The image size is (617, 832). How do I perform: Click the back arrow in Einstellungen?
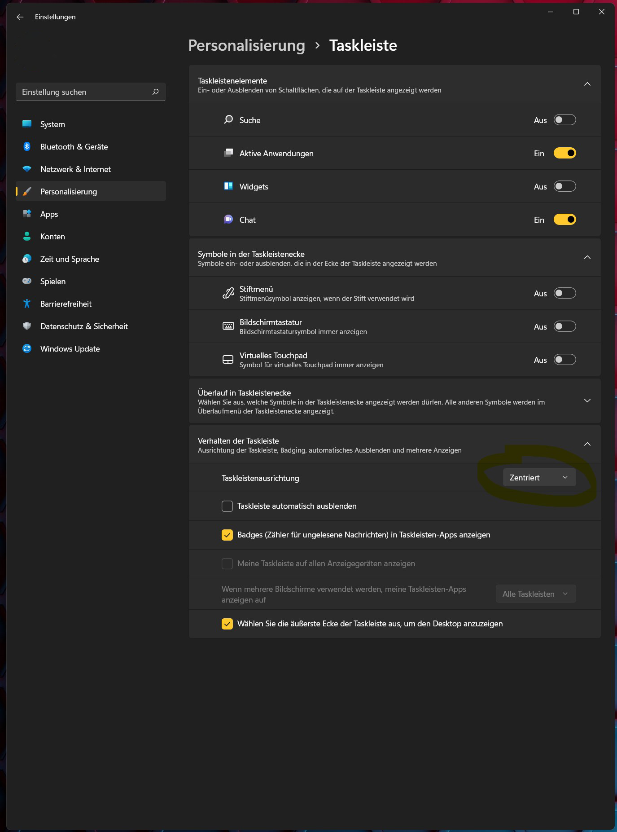pyautogui.click(x=20, y=17)
